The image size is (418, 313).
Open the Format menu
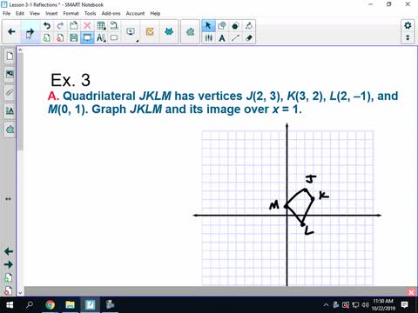(71, 13)
